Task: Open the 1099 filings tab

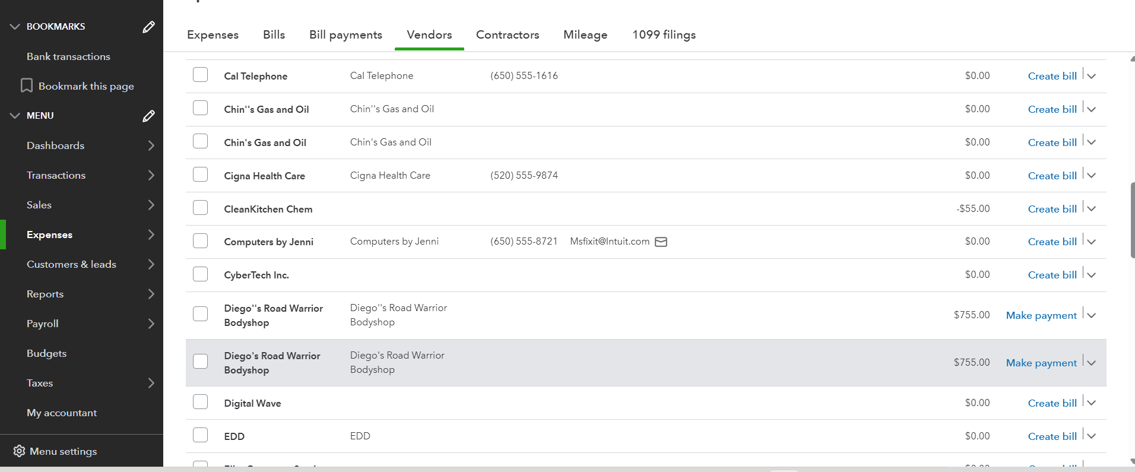Action: (664, 35)
